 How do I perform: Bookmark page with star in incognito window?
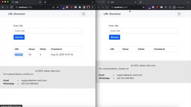(144, 7)
